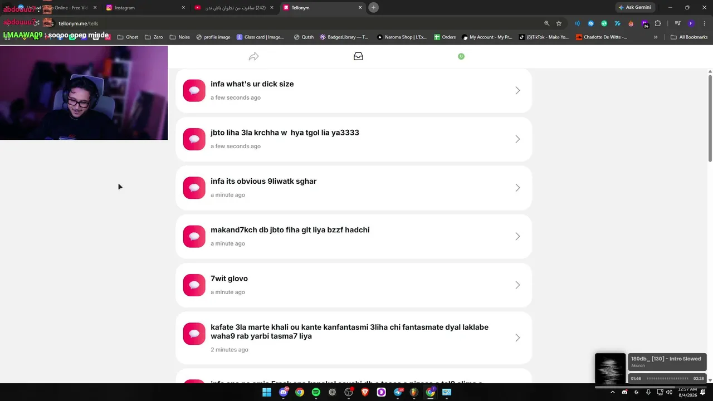Open the 'My Account' bookmark
Screen dimensions: 713x401
point(487,37)
